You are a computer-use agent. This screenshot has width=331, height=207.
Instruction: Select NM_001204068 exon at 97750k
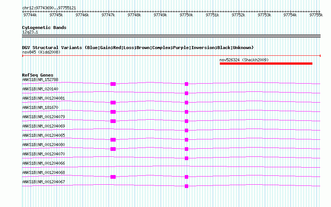point(186,177)
